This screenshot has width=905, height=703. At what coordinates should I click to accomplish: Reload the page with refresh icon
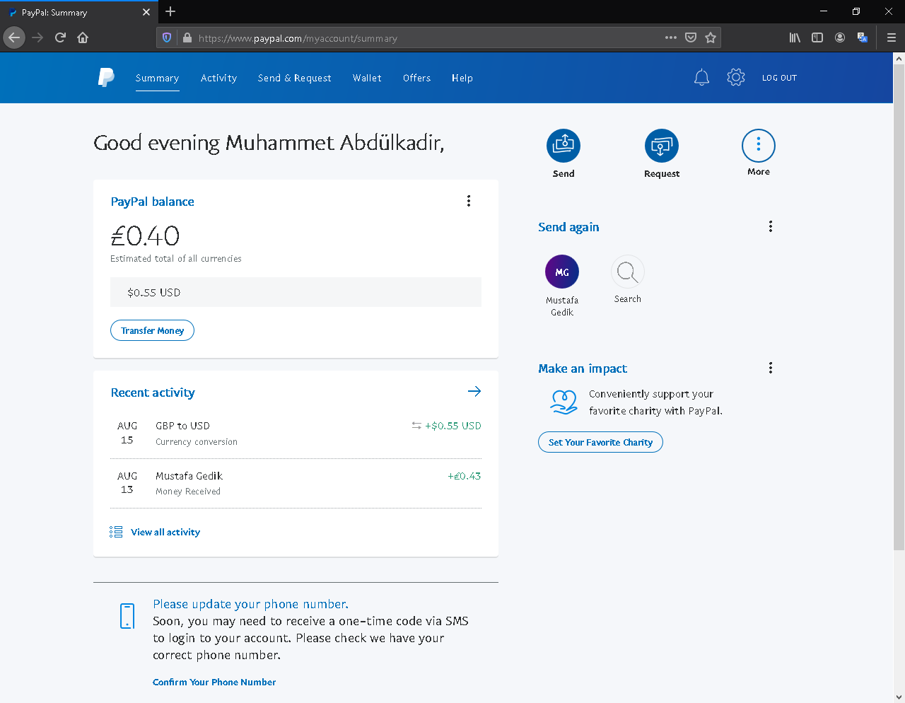(60, 37)
